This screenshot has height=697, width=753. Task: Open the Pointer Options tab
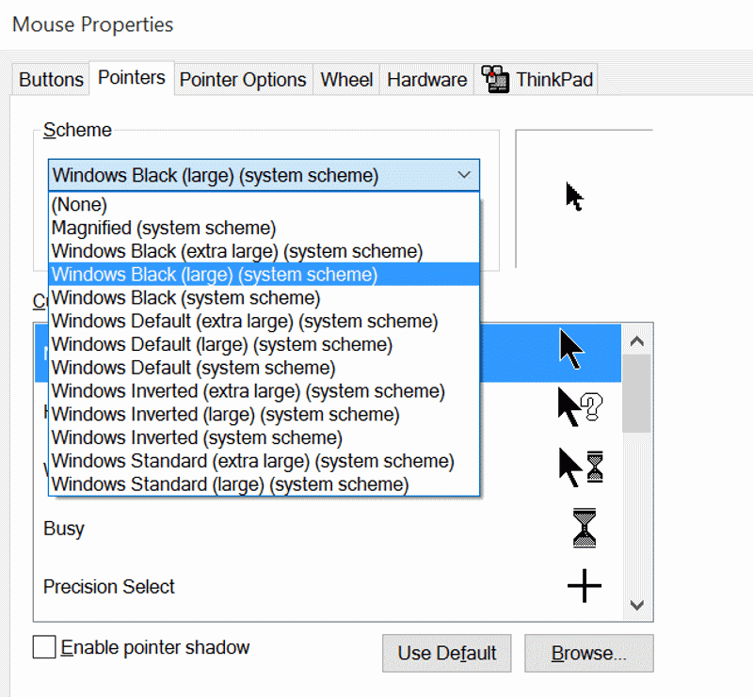pos(243,79)
